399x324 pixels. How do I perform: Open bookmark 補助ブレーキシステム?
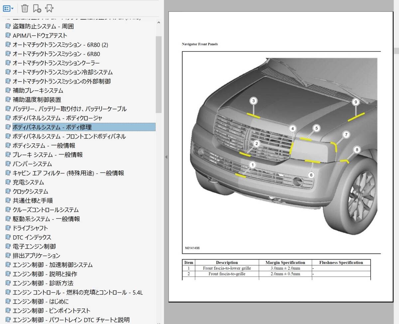(38, 91)
